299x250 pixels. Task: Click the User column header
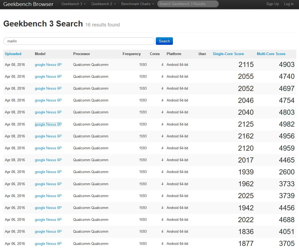pos(202,54)
